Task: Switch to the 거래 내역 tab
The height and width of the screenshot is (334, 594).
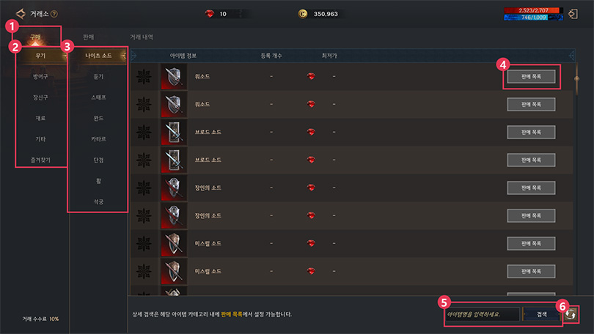Action: click(x=142, y=37)
